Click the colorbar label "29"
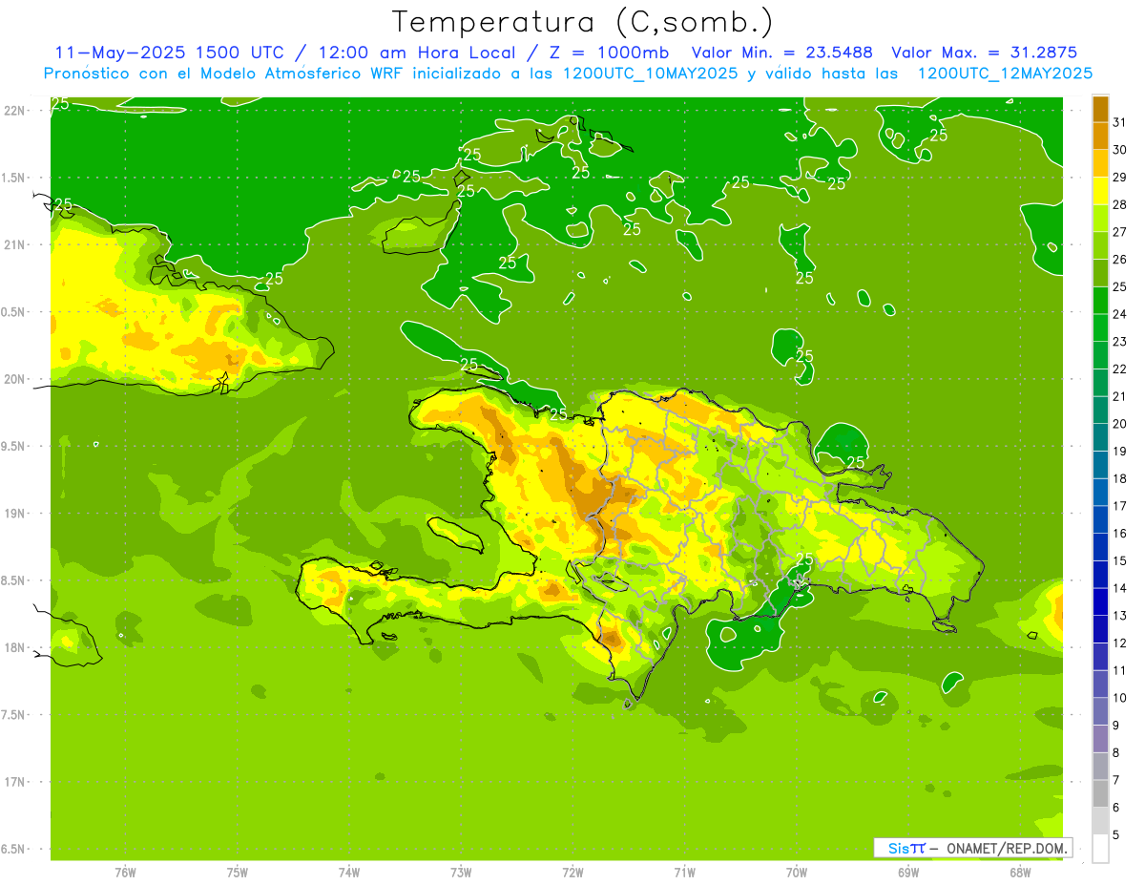 1120,178
